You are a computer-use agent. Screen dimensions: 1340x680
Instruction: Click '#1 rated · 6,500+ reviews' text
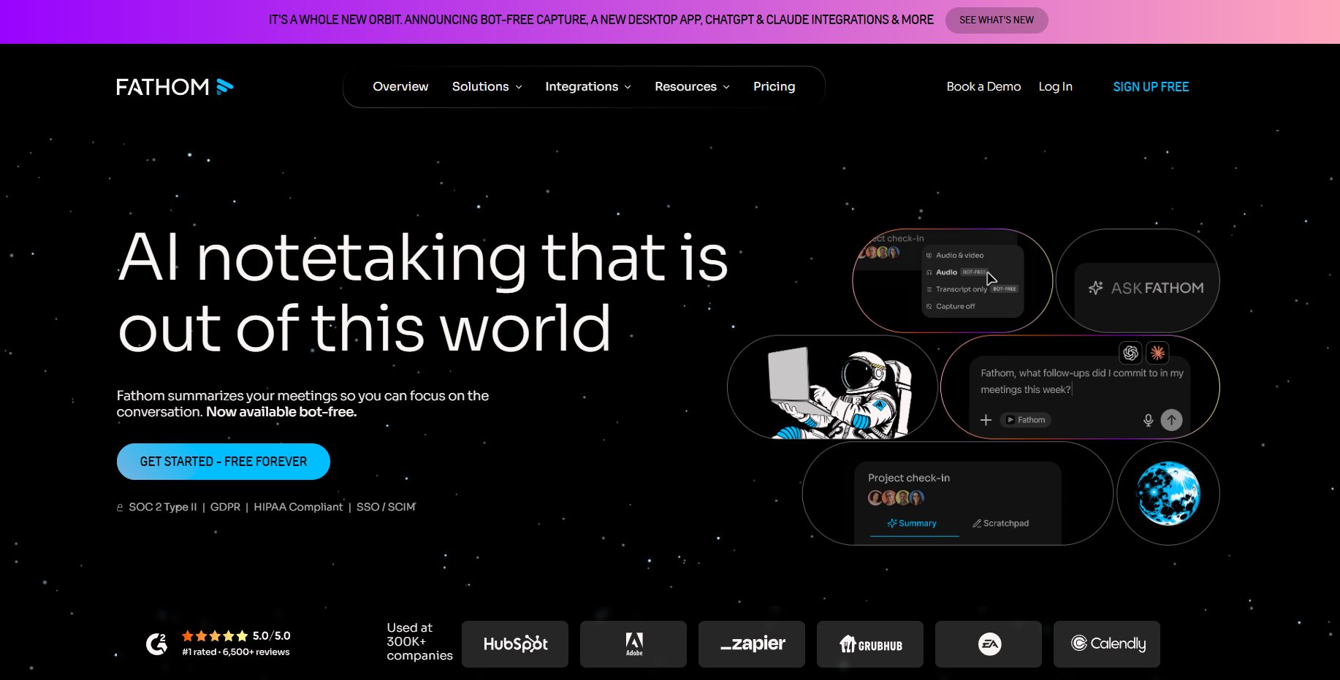(236, 652)
